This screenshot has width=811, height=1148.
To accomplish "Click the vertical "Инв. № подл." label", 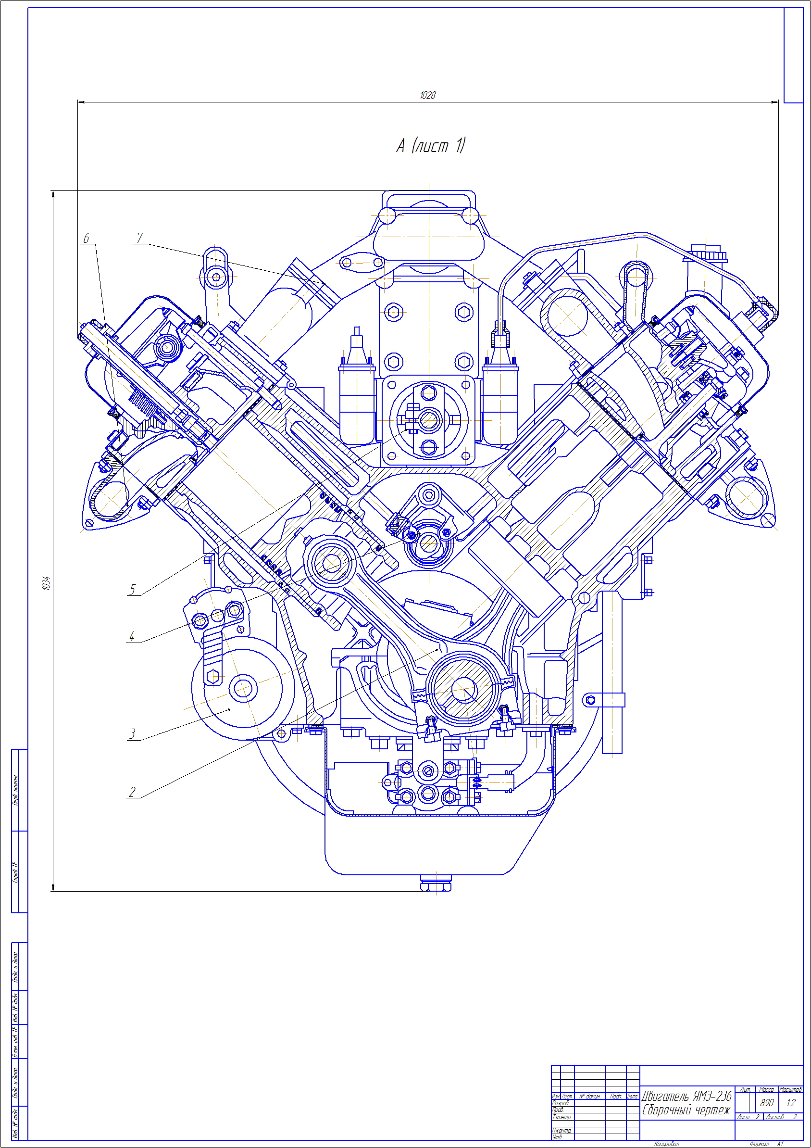I will (x=15, y=1123).
